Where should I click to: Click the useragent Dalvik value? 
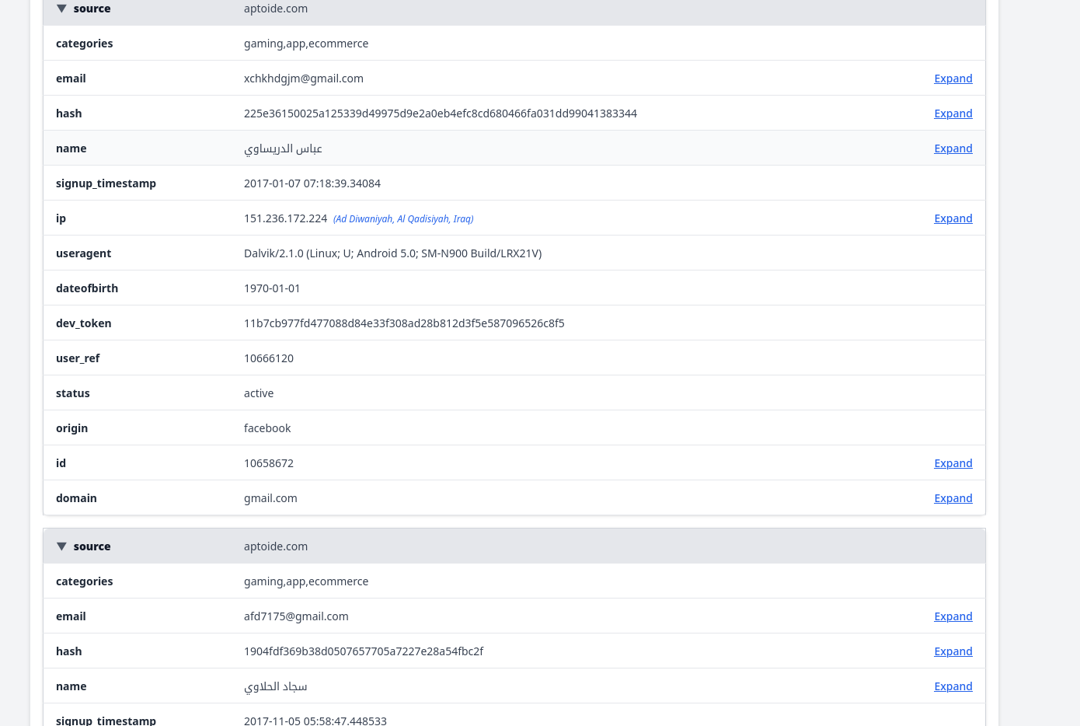click(392, 253)
